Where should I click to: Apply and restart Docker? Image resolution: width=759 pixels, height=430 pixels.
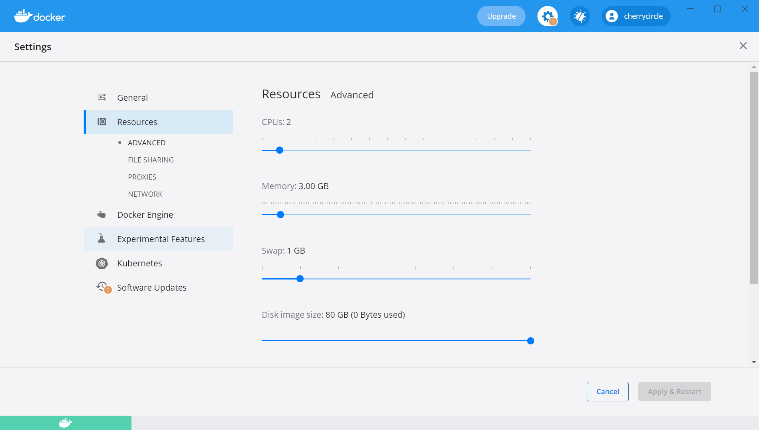pos(674,391)
